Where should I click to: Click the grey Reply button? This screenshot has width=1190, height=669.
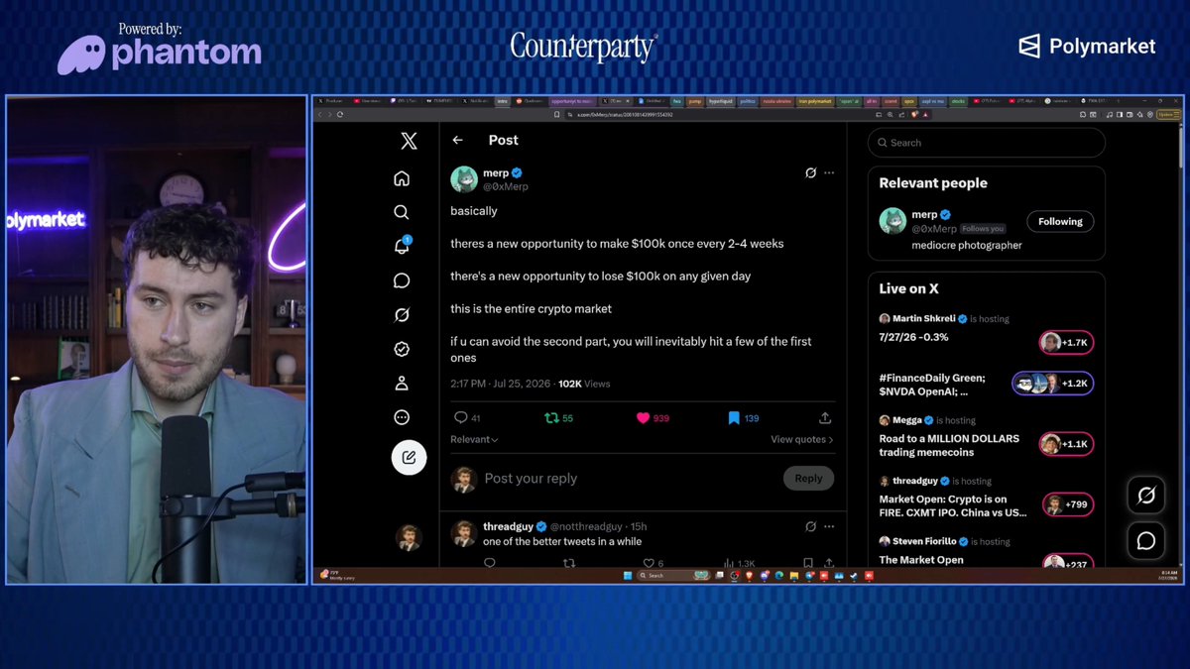coord(808,479)
